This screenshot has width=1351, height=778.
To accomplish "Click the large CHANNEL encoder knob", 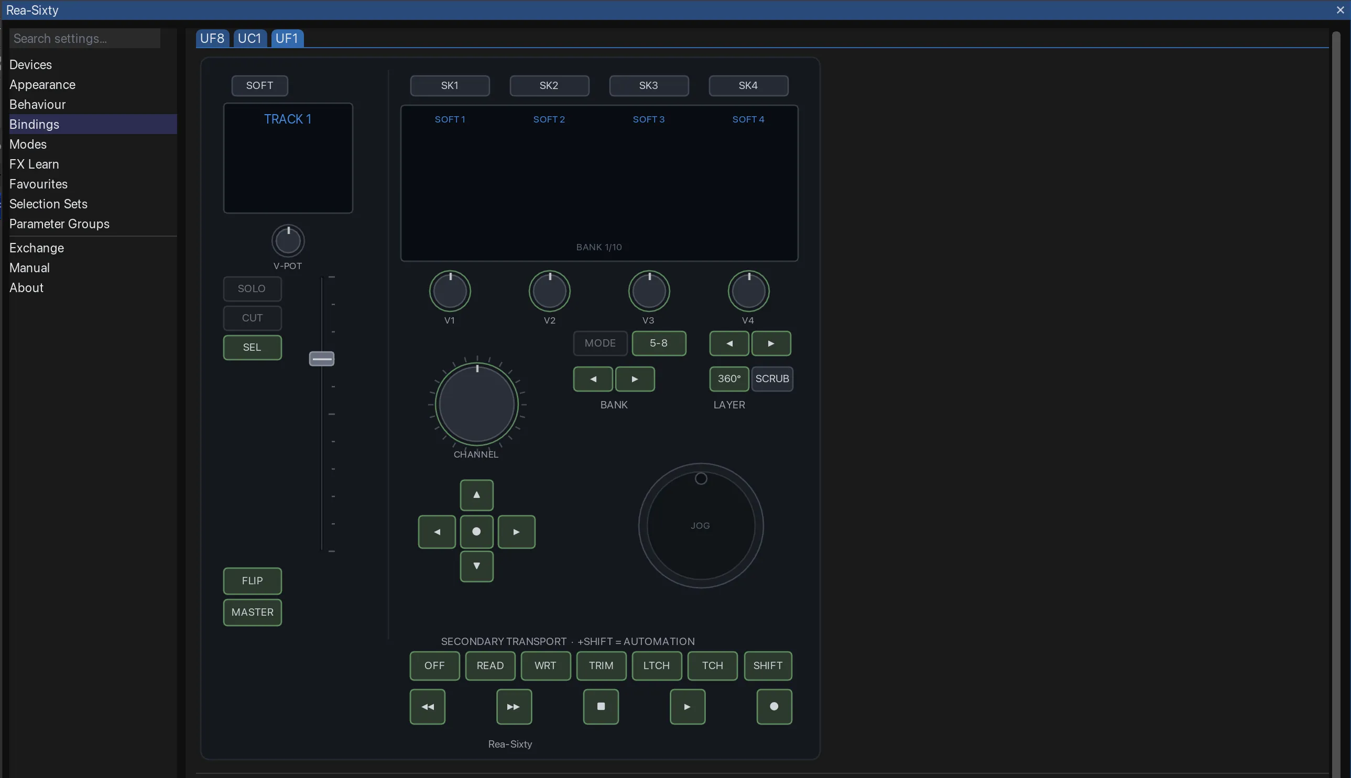I will click(x=476, y=404).
